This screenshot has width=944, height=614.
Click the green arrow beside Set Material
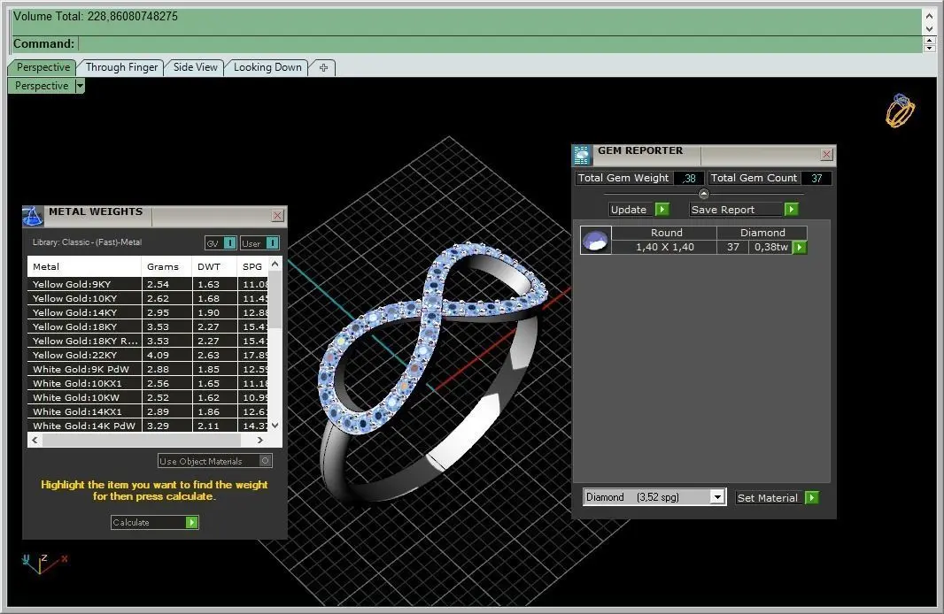[x=811, y=497]
